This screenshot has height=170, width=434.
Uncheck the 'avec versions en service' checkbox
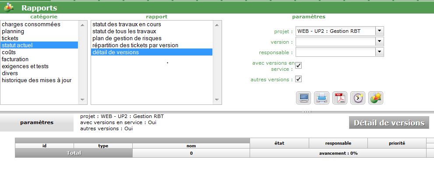(298, 66)
